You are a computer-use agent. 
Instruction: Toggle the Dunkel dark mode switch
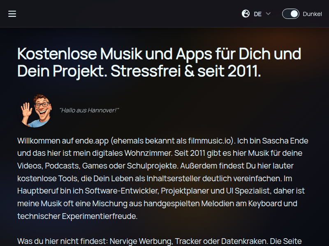[291, 14]
